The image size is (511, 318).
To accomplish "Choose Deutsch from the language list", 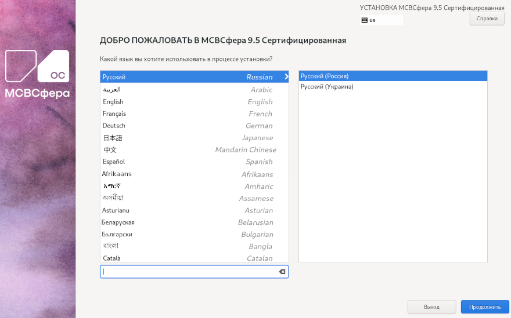I will [194, 126].
